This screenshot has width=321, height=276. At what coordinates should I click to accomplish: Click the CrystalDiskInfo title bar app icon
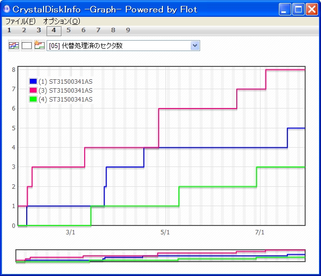pyautogui.click(x=7, y=9)
